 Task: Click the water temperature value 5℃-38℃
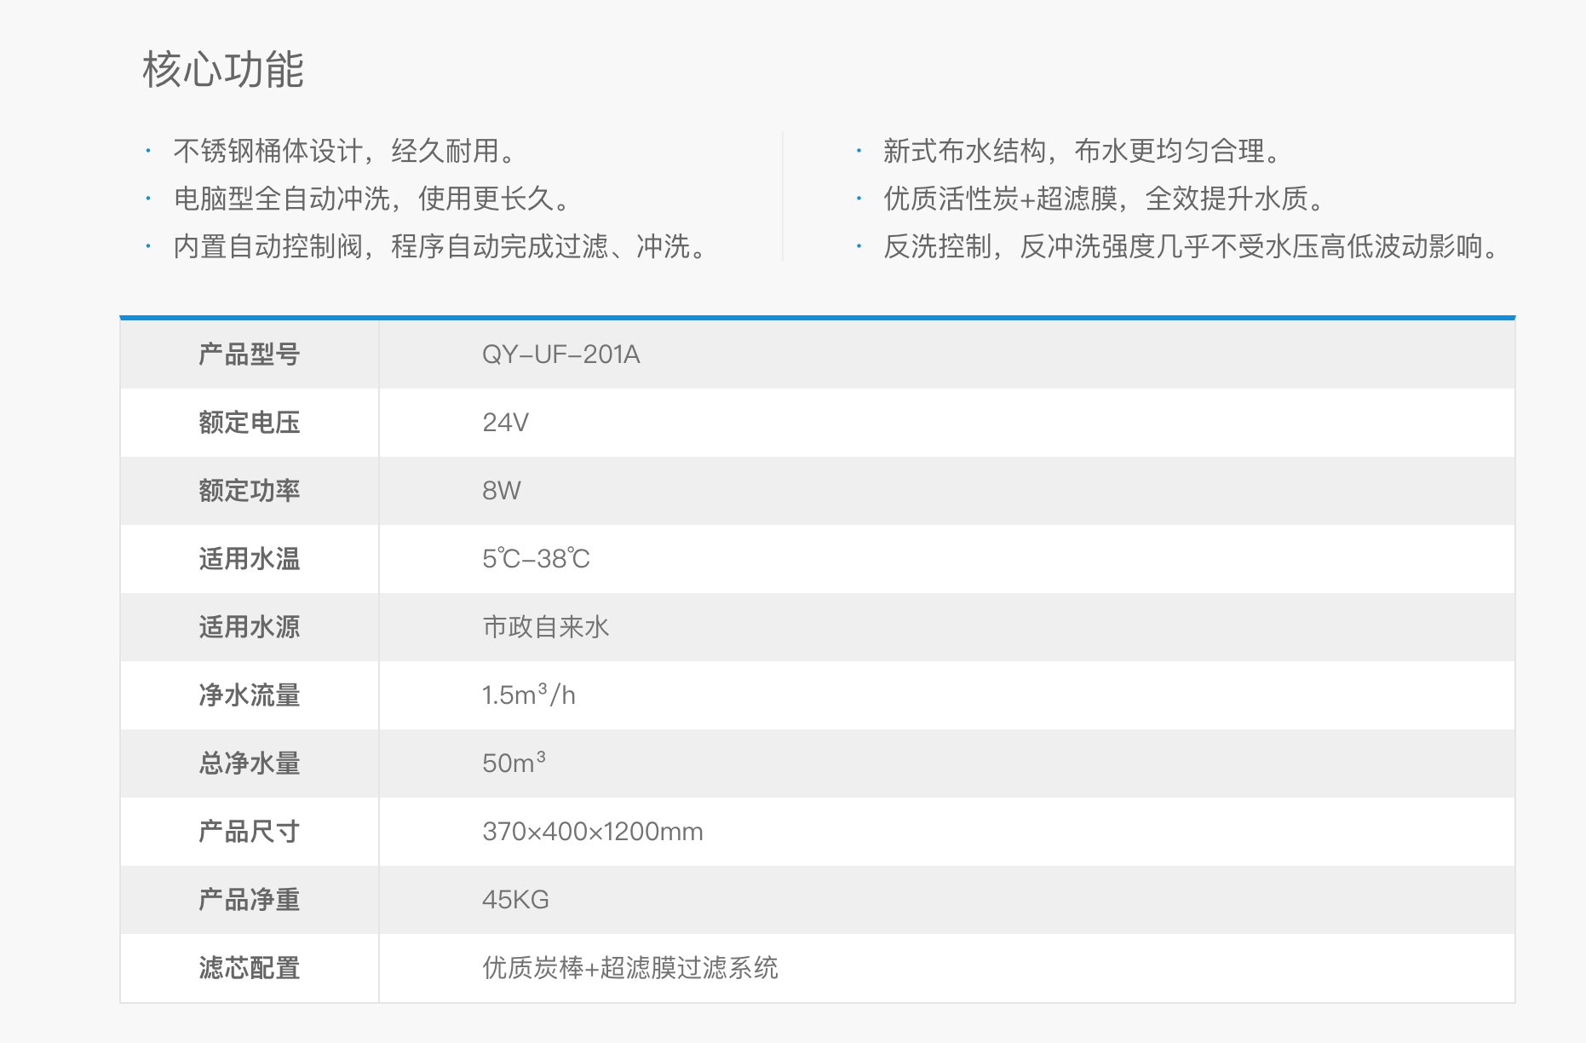[536, 559]
